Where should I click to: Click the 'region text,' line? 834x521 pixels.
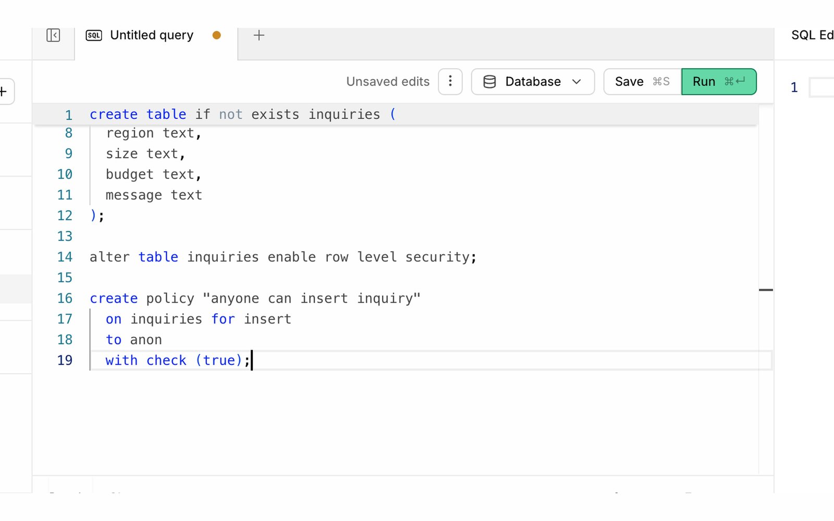coord(153,133)
